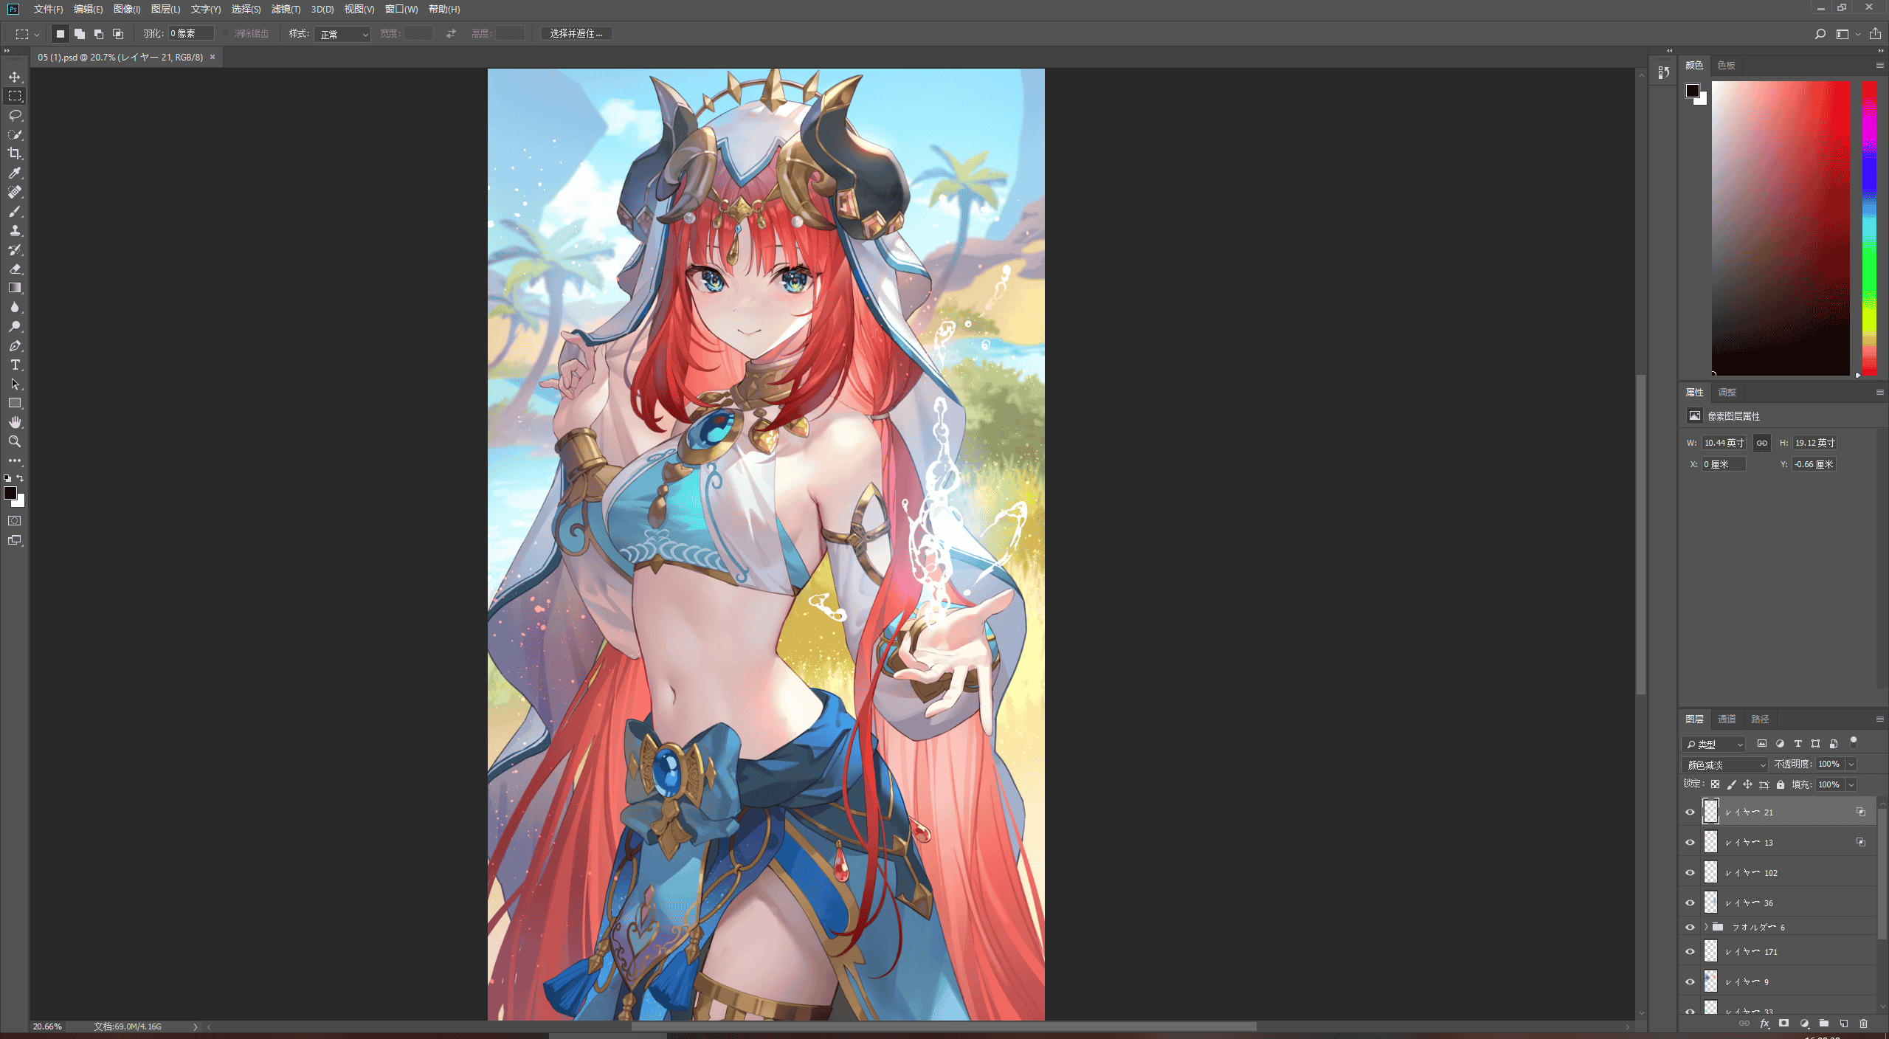This screenshot has width=1889, height=1039.
Task: Open the 样式 style dropdown
Action: (342, 34)
